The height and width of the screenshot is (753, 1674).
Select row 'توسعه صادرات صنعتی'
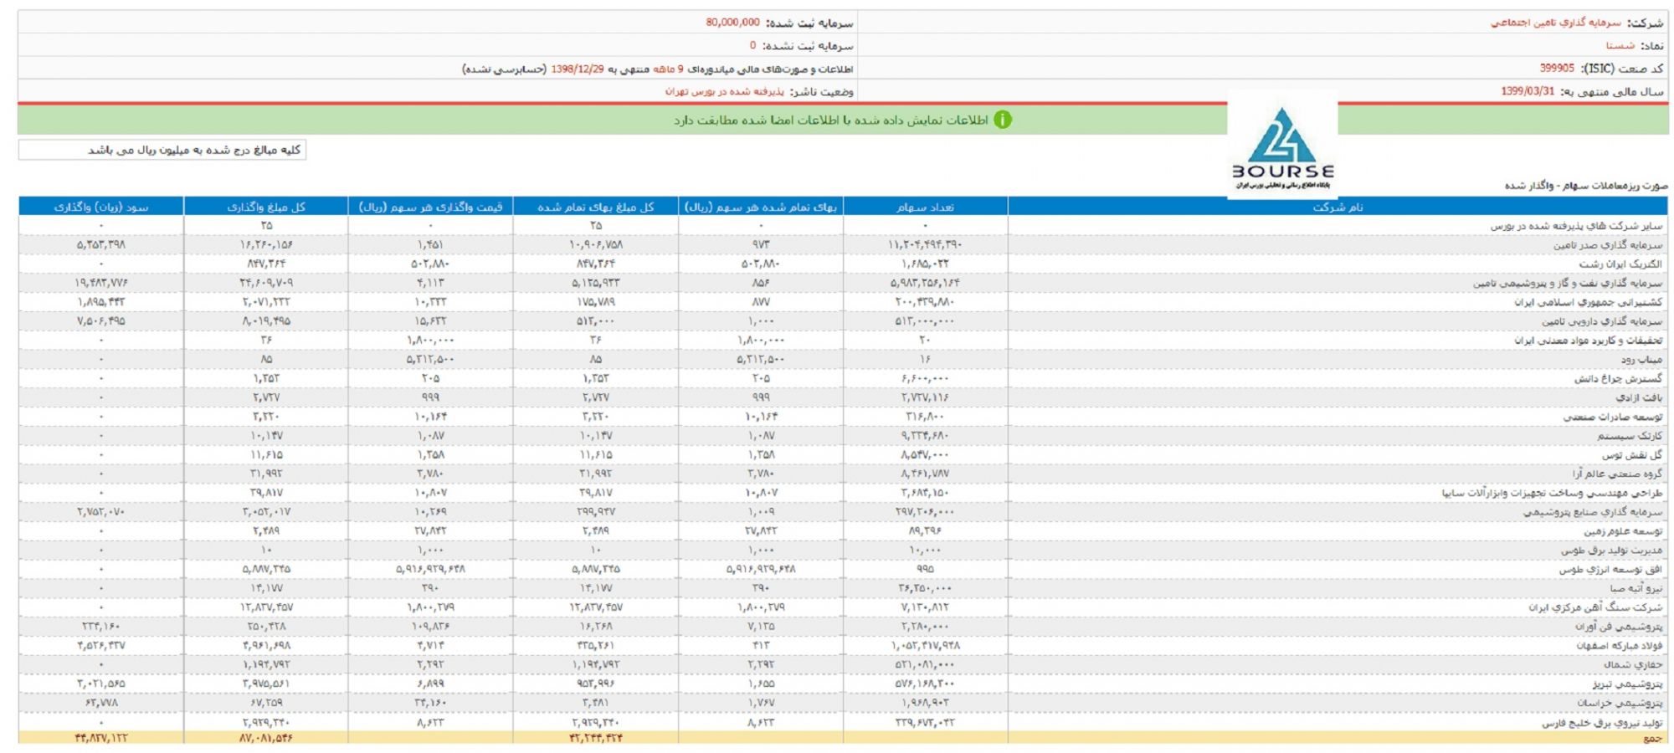[843, 417]
